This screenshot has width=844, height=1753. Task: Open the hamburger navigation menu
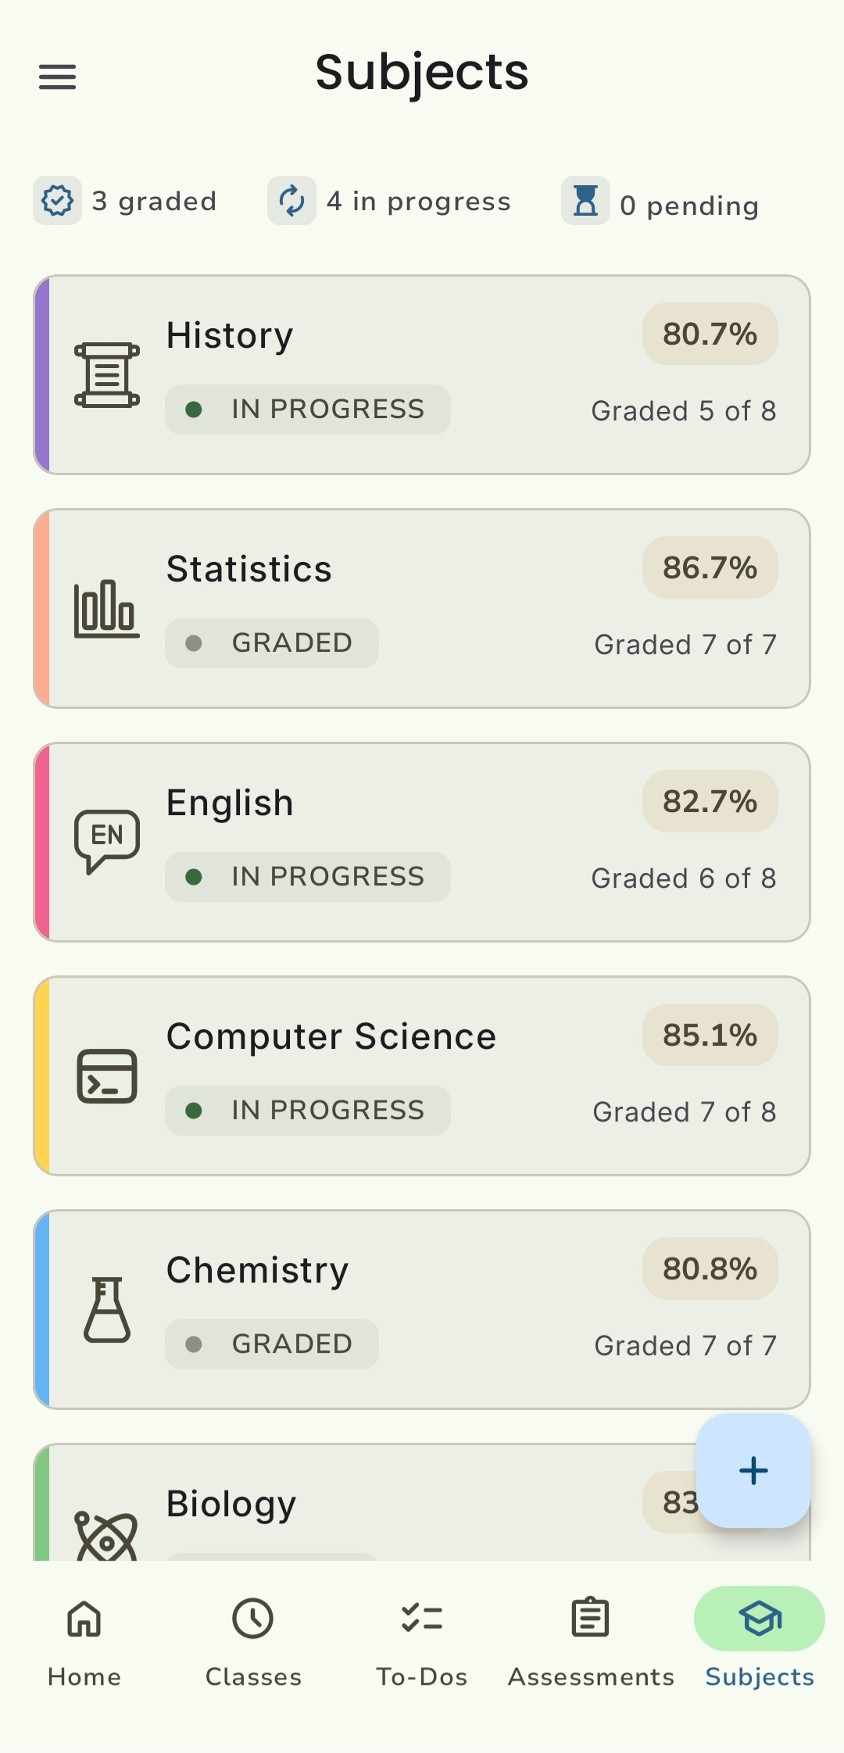(58, 77)
